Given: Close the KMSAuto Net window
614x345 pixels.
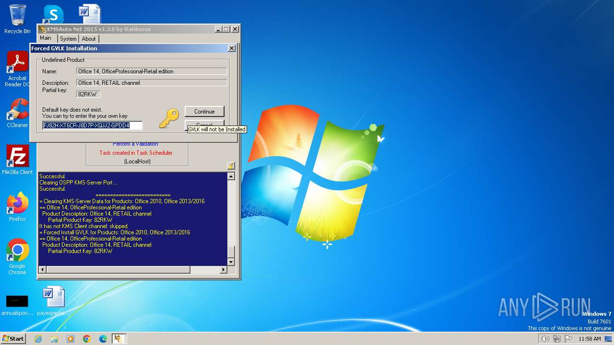Looking at the screenshot, I should click(x=235, y=29).
